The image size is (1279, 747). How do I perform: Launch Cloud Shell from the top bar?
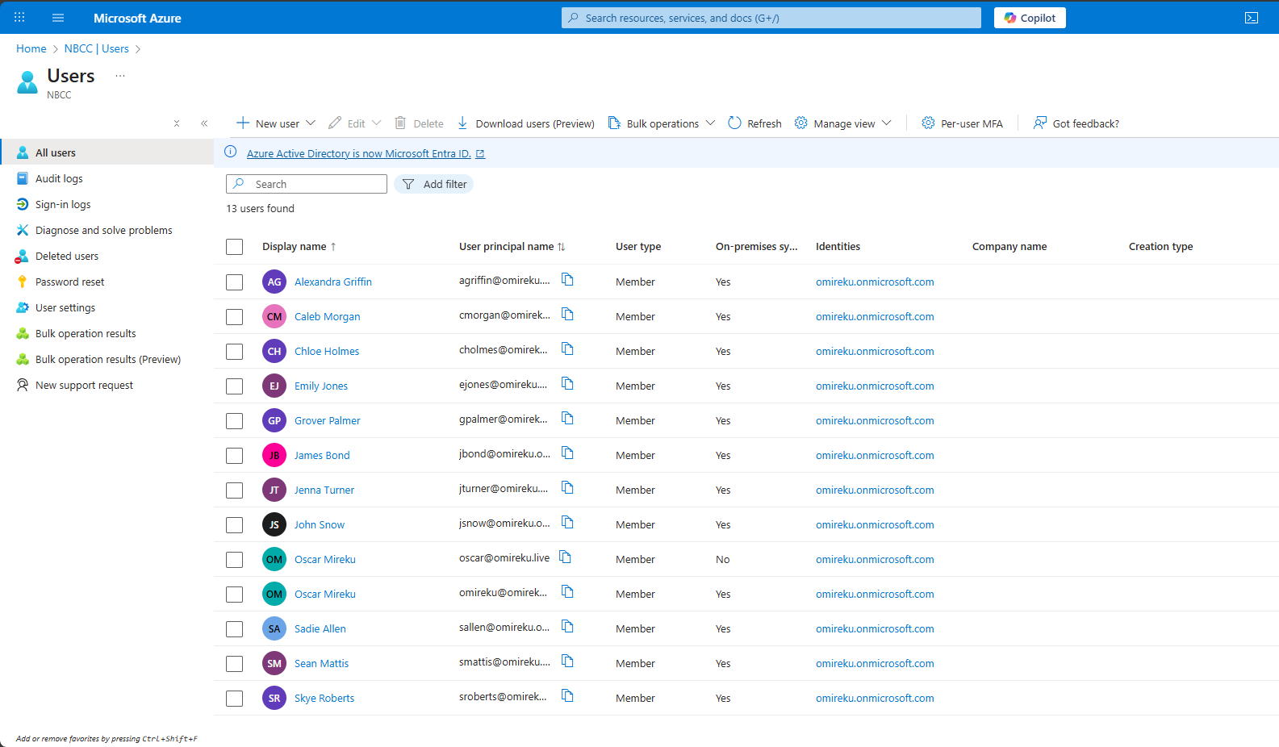click(x=1251, y=18)
